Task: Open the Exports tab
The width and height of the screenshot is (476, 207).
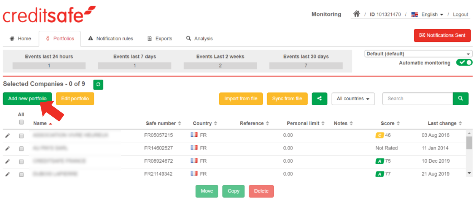Action: tap(160, 39)
